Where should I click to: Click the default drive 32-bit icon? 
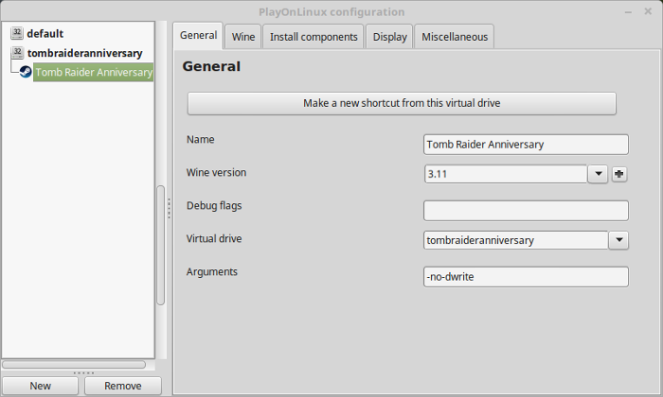[17, 33]
